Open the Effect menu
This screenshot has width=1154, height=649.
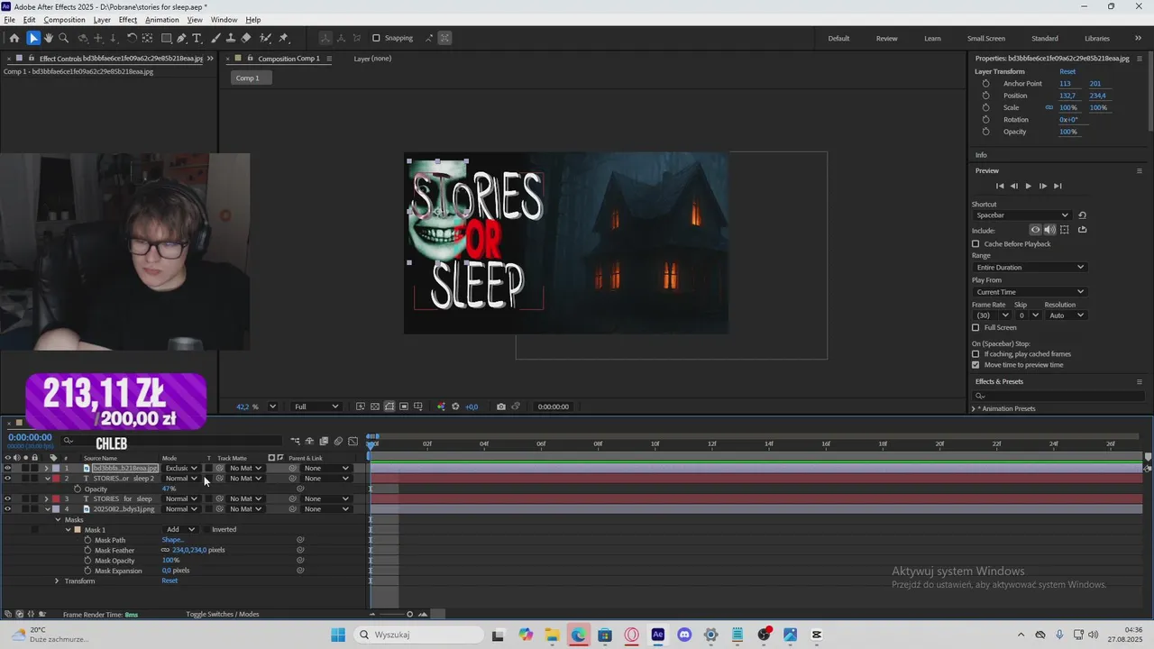pyautogui.click(x=128, y=20)
